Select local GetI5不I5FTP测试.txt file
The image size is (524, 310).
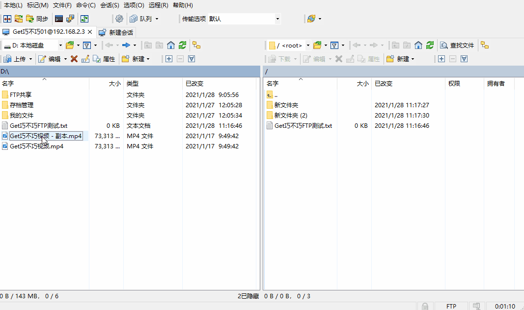tap(39, 126)
